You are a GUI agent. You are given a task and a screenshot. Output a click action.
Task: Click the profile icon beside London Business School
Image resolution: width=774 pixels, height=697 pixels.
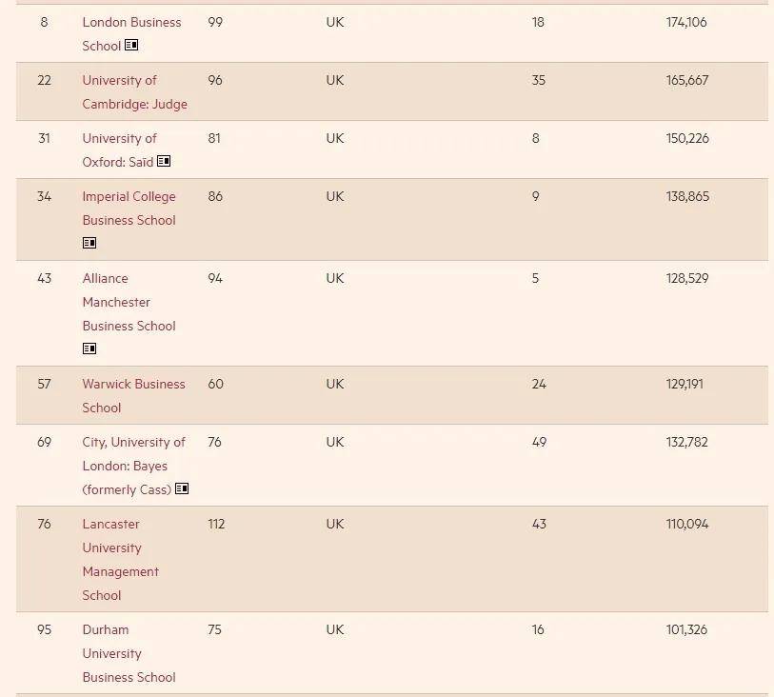[131, 46]
